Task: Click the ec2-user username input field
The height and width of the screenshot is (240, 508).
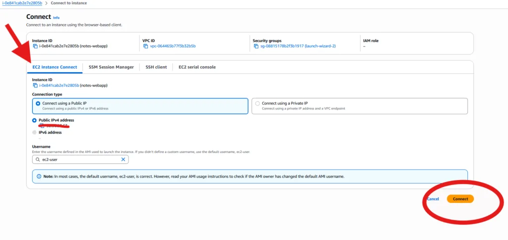Action: tap(80, 159)
